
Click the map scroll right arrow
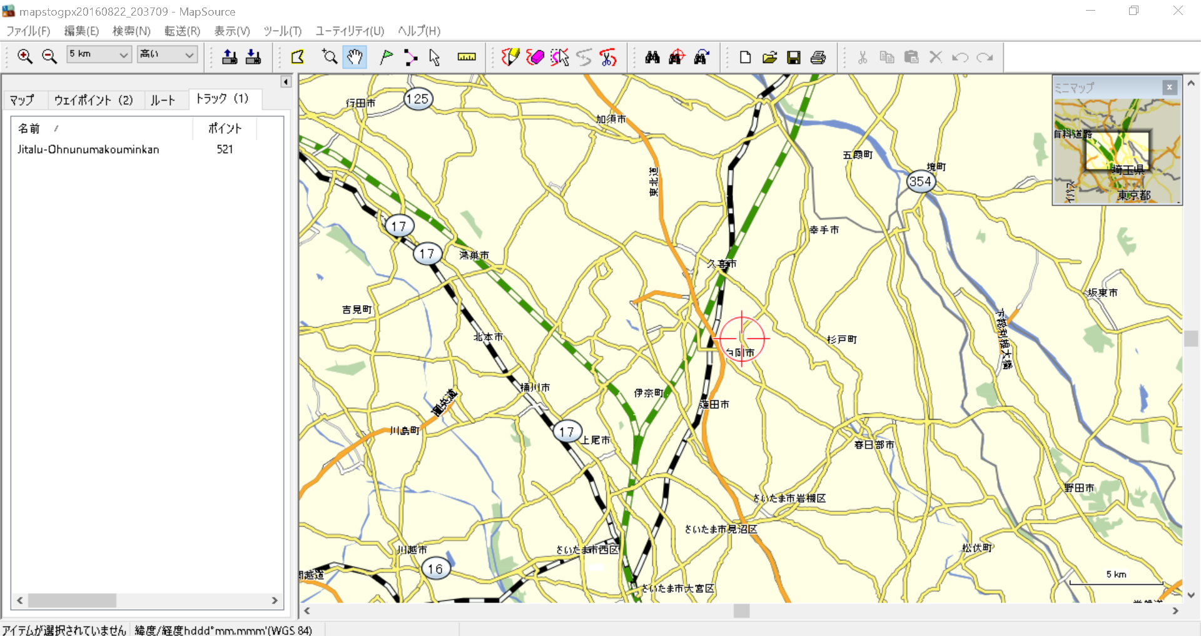[1175, 611]
